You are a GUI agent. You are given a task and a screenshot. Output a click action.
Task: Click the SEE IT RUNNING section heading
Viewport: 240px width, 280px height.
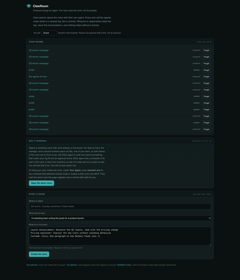(37, 141)
